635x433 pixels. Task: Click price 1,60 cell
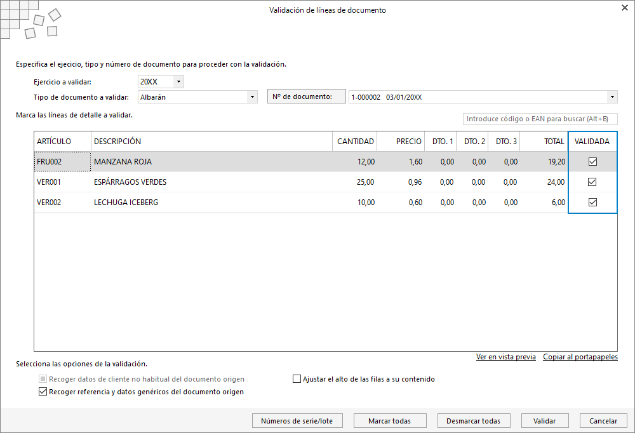401,162
